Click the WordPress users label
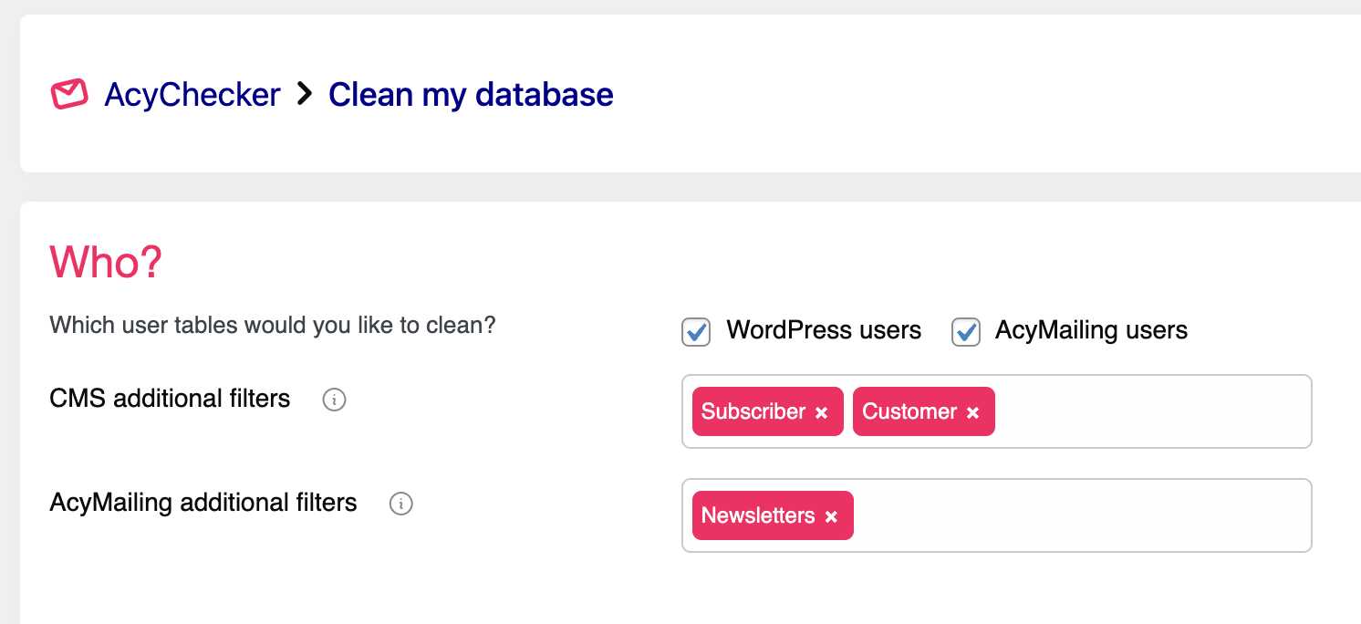This screenshot has width=1361, height=624. [824, 330]
